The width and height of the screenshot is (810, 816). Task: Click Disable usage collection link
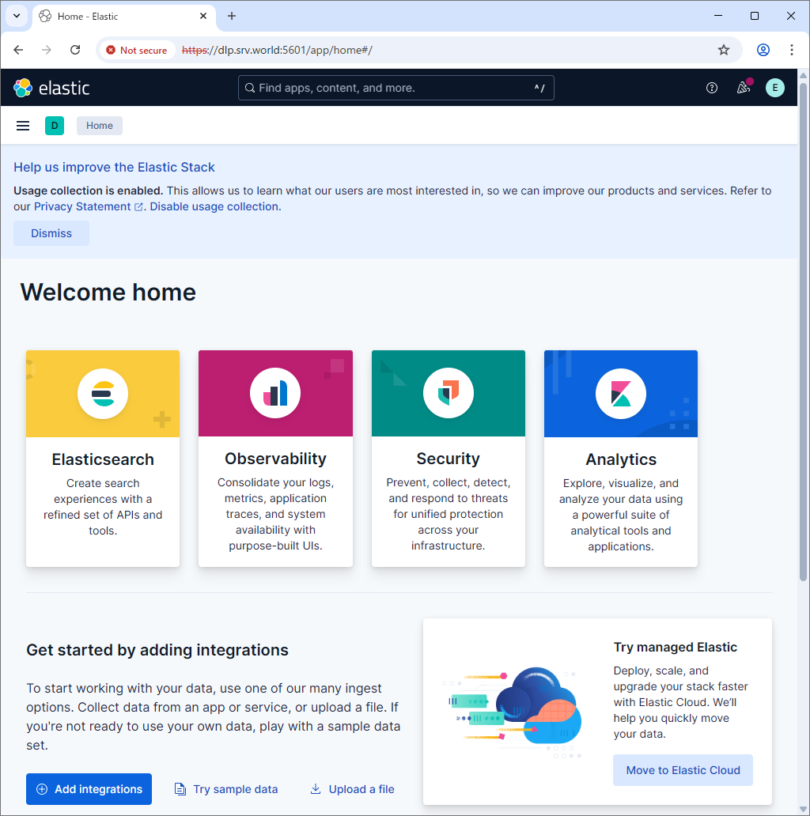tap(214, 206)
